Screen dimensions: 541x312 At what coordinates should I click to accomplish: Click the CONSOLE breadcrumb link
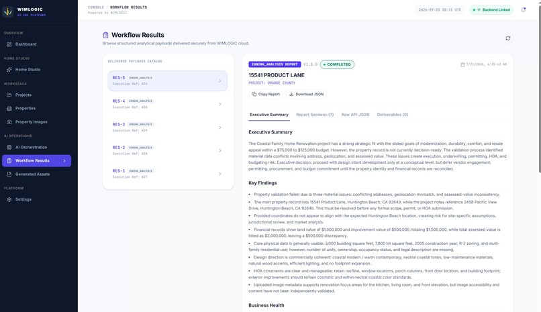click(x=96, y=7)
